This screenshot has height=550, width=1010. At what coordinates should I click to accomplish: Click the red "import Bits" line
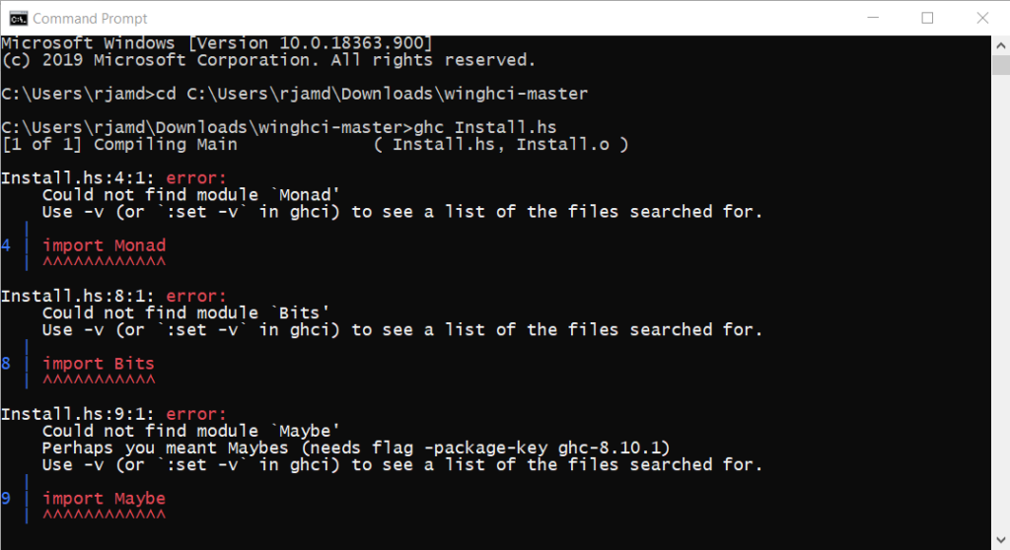coord(99,364)
